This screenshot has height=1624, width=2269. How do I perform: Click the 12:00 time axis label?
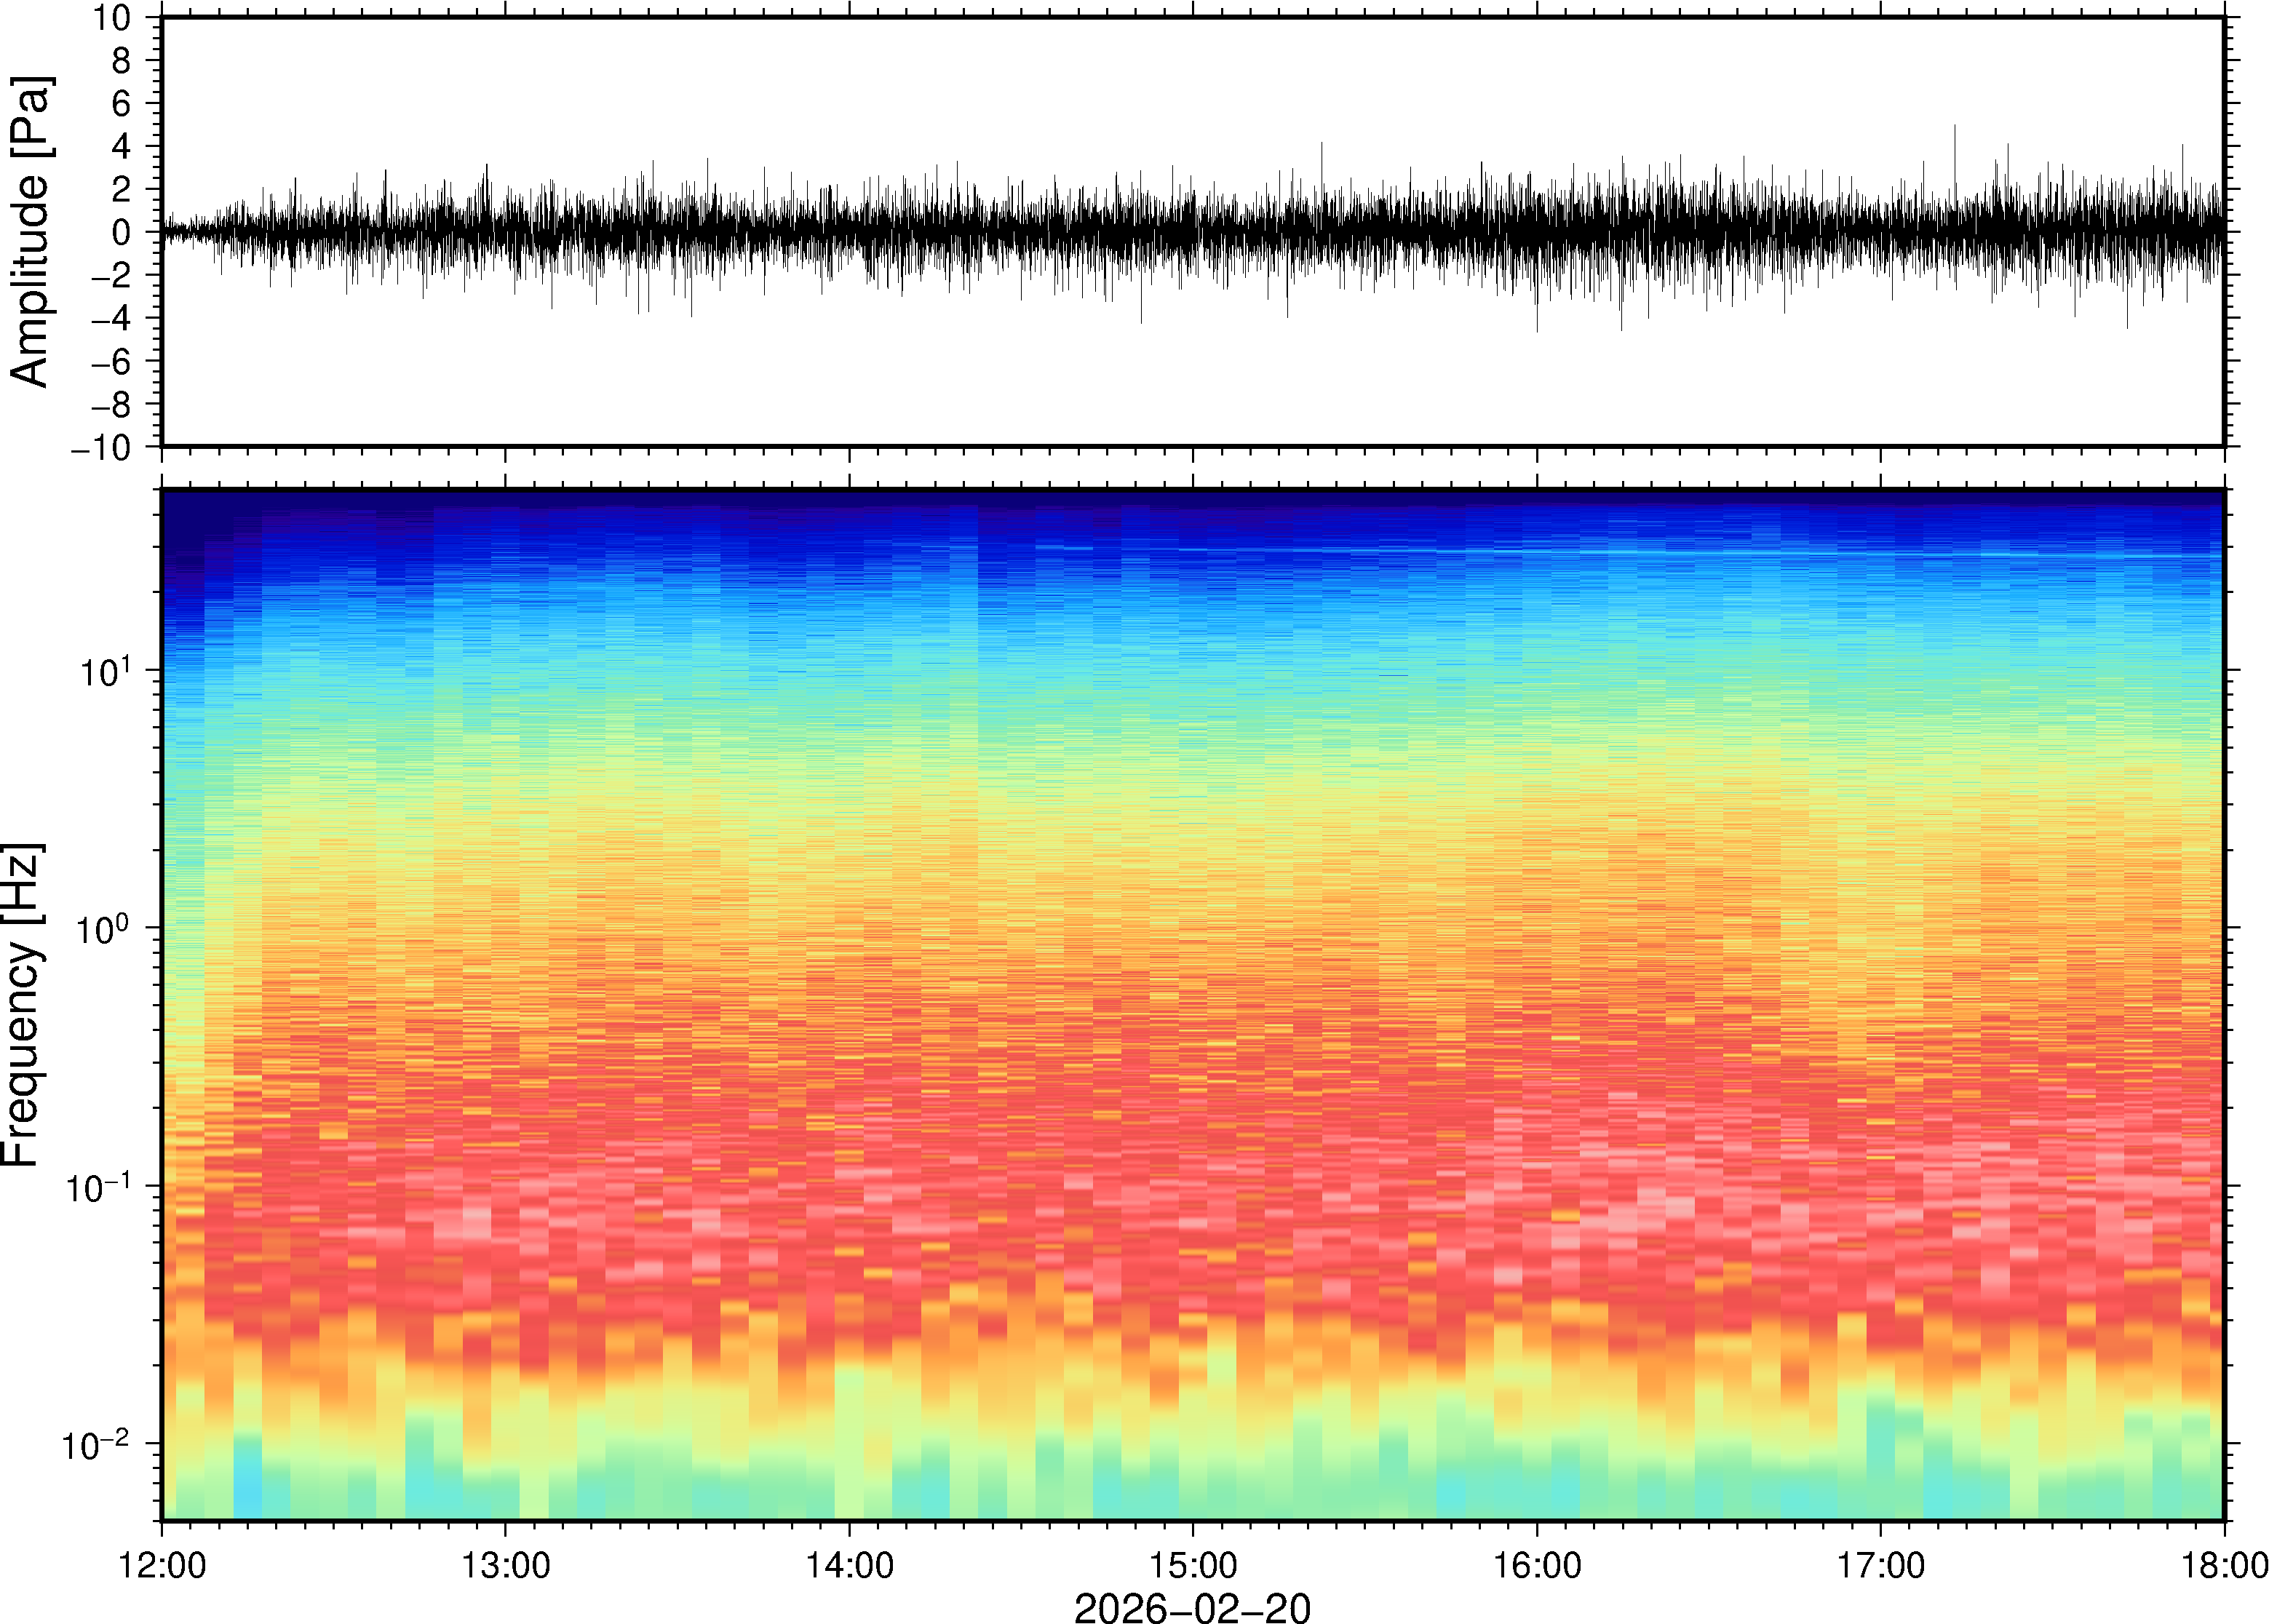pyautogui.click(x=162, y=1565)
